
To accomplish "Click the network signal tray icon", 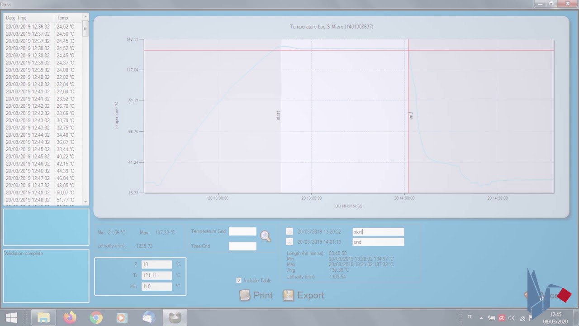I will 522,318.
